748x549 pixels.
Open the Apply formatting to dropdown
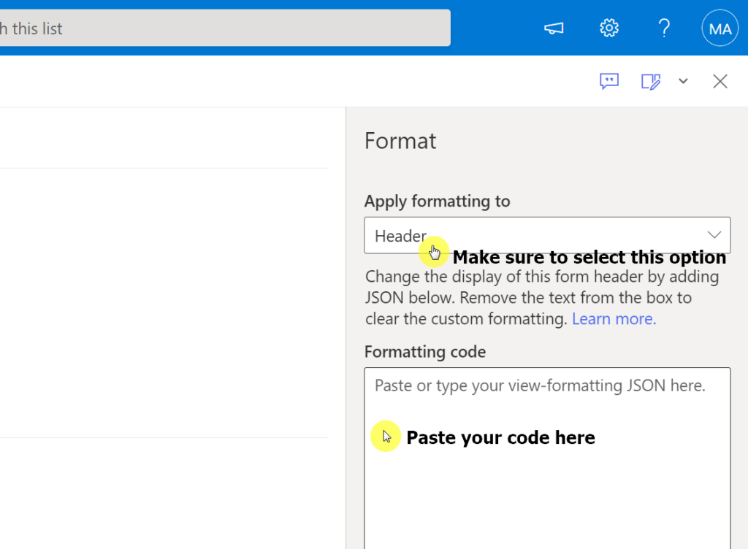[547, 235]
